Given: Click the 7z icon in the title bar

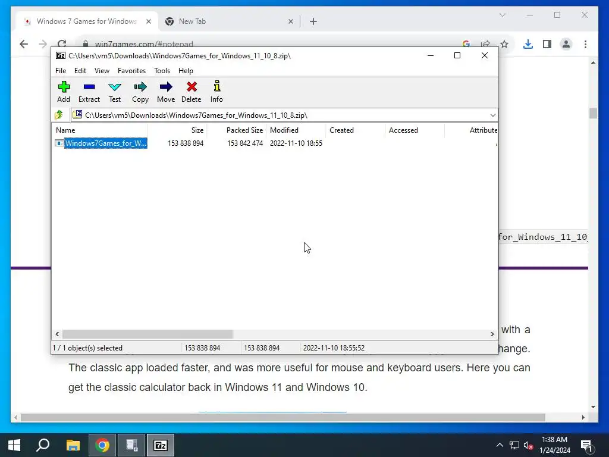Looking at the screenshot, I should click(61, 55).
